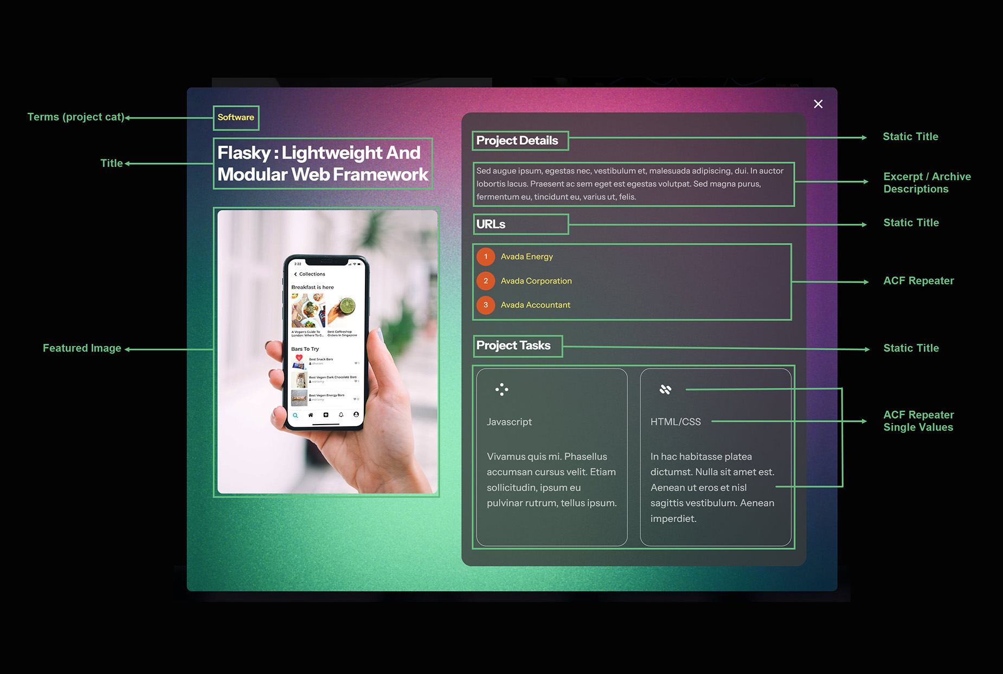
Task: Tap the search icon in the phone's bottom bar
Action: (295, 415)
